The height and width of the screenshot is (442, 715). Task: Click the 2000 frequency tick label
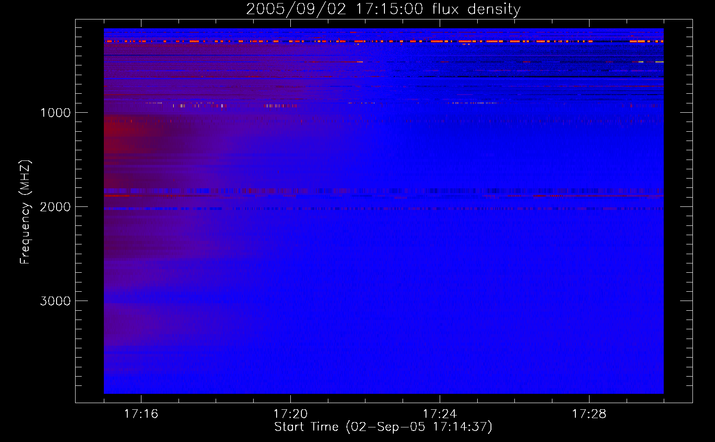(55, 207)
